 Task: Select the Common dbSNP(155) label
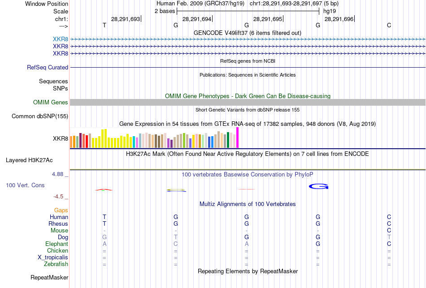(39, 116)
